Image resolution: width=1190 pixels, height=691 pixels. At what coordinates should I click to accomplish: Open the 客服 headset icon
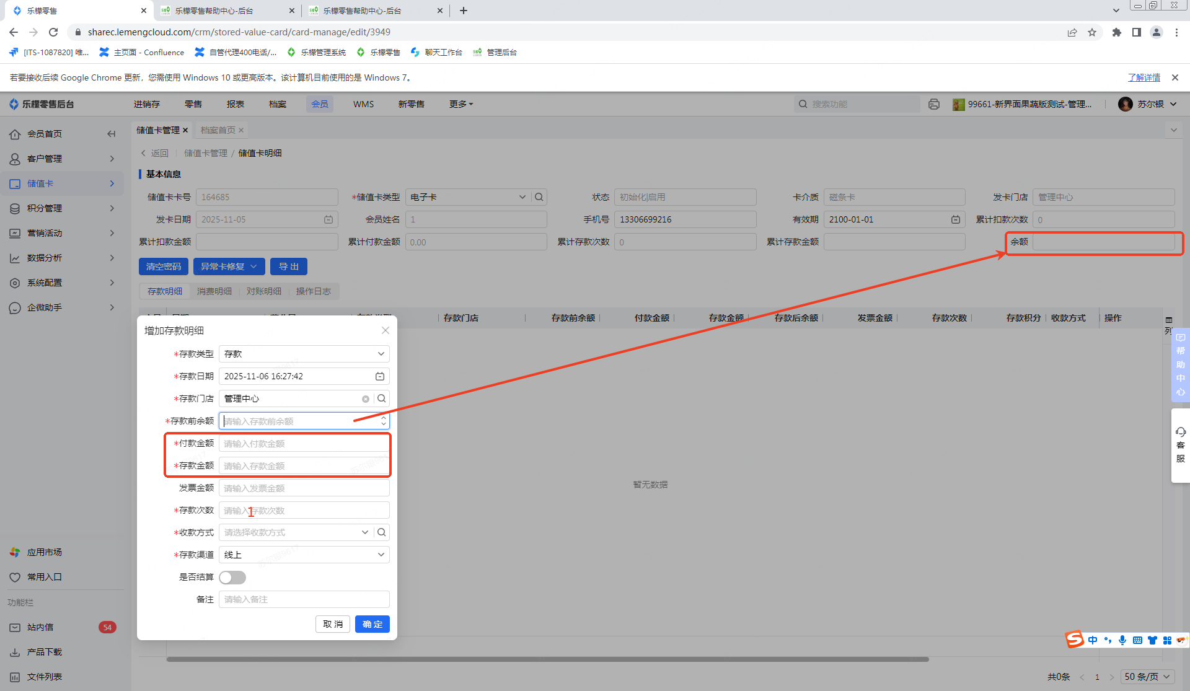[x=1180, y=433]
